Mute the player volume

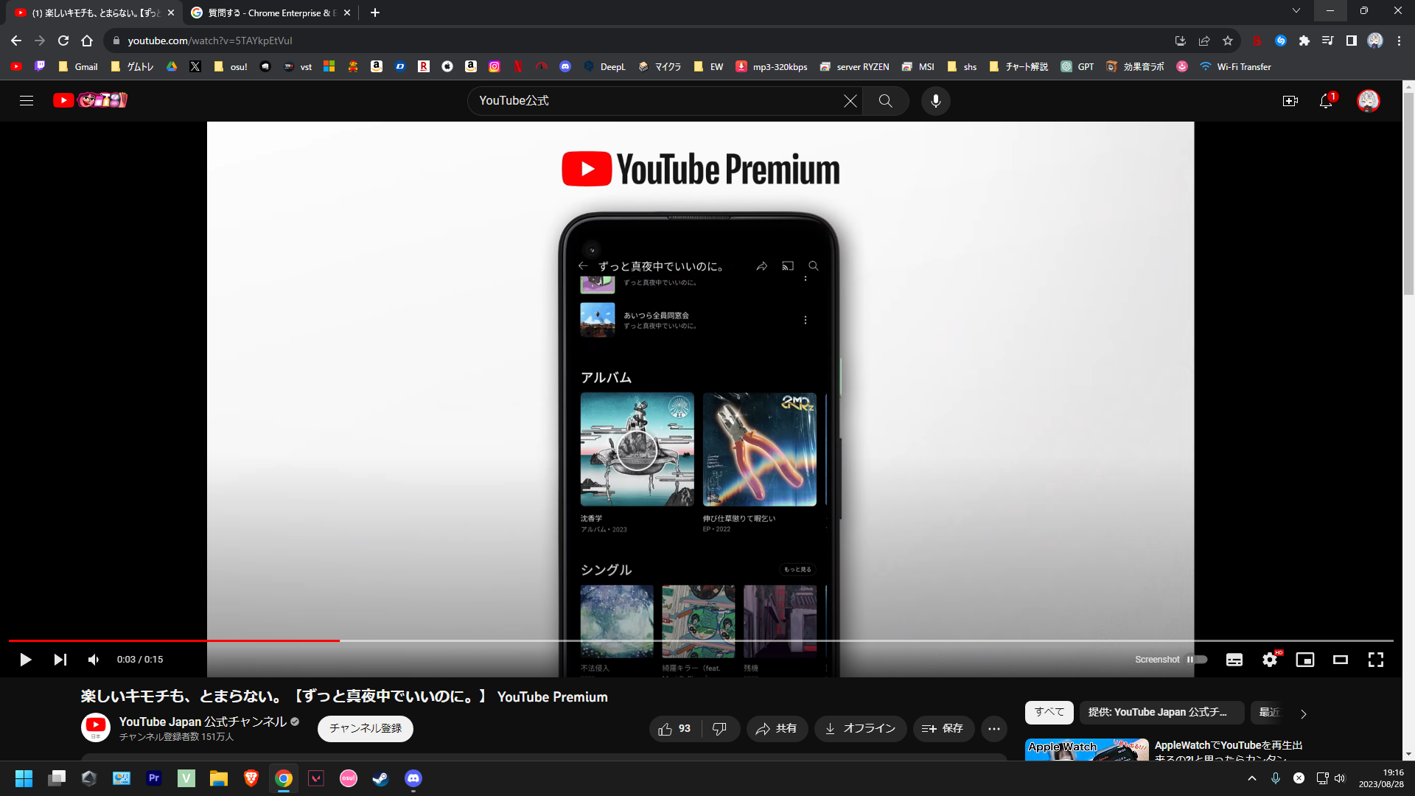(x=94, y=660)
